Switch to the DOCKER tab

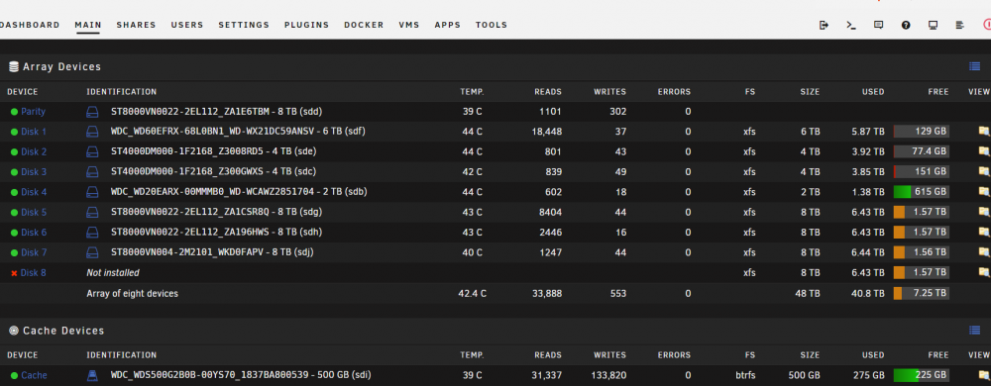(x=364, y=25)
